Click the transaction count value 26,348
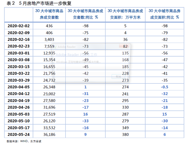This screenshot has width=193, height=146. (x=49, y=87)
